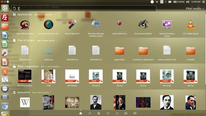The width and height of the screenshot is (206, 116).
Task: Switch to the Applications lens
Action: (89, 113)
